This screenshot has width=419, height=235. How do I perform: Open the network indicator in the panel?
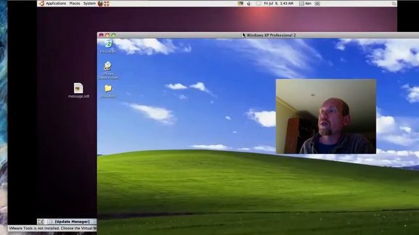pos(240,3)
